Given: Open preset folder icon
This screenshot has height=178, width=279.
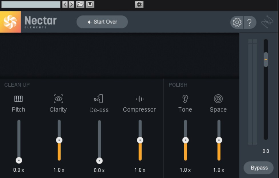Looking at the screenshot, I should [x=80, y=5].
